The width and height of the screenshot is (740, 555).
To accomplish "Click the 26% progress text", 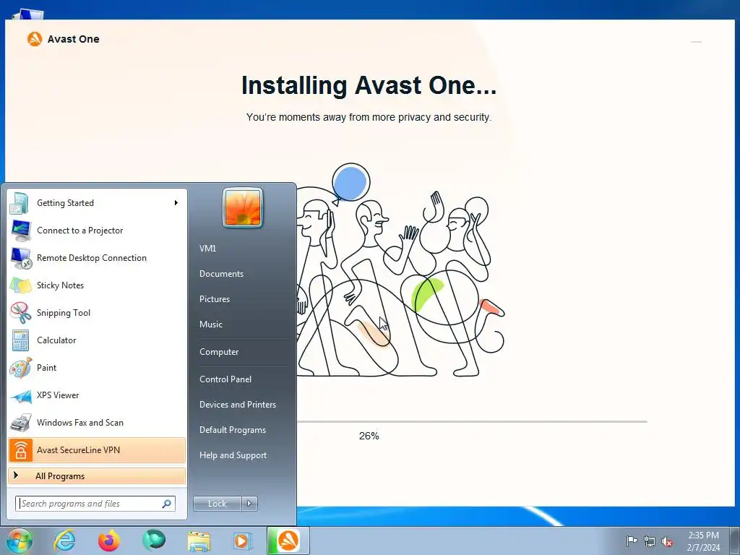I will click(x=369, y=436).
